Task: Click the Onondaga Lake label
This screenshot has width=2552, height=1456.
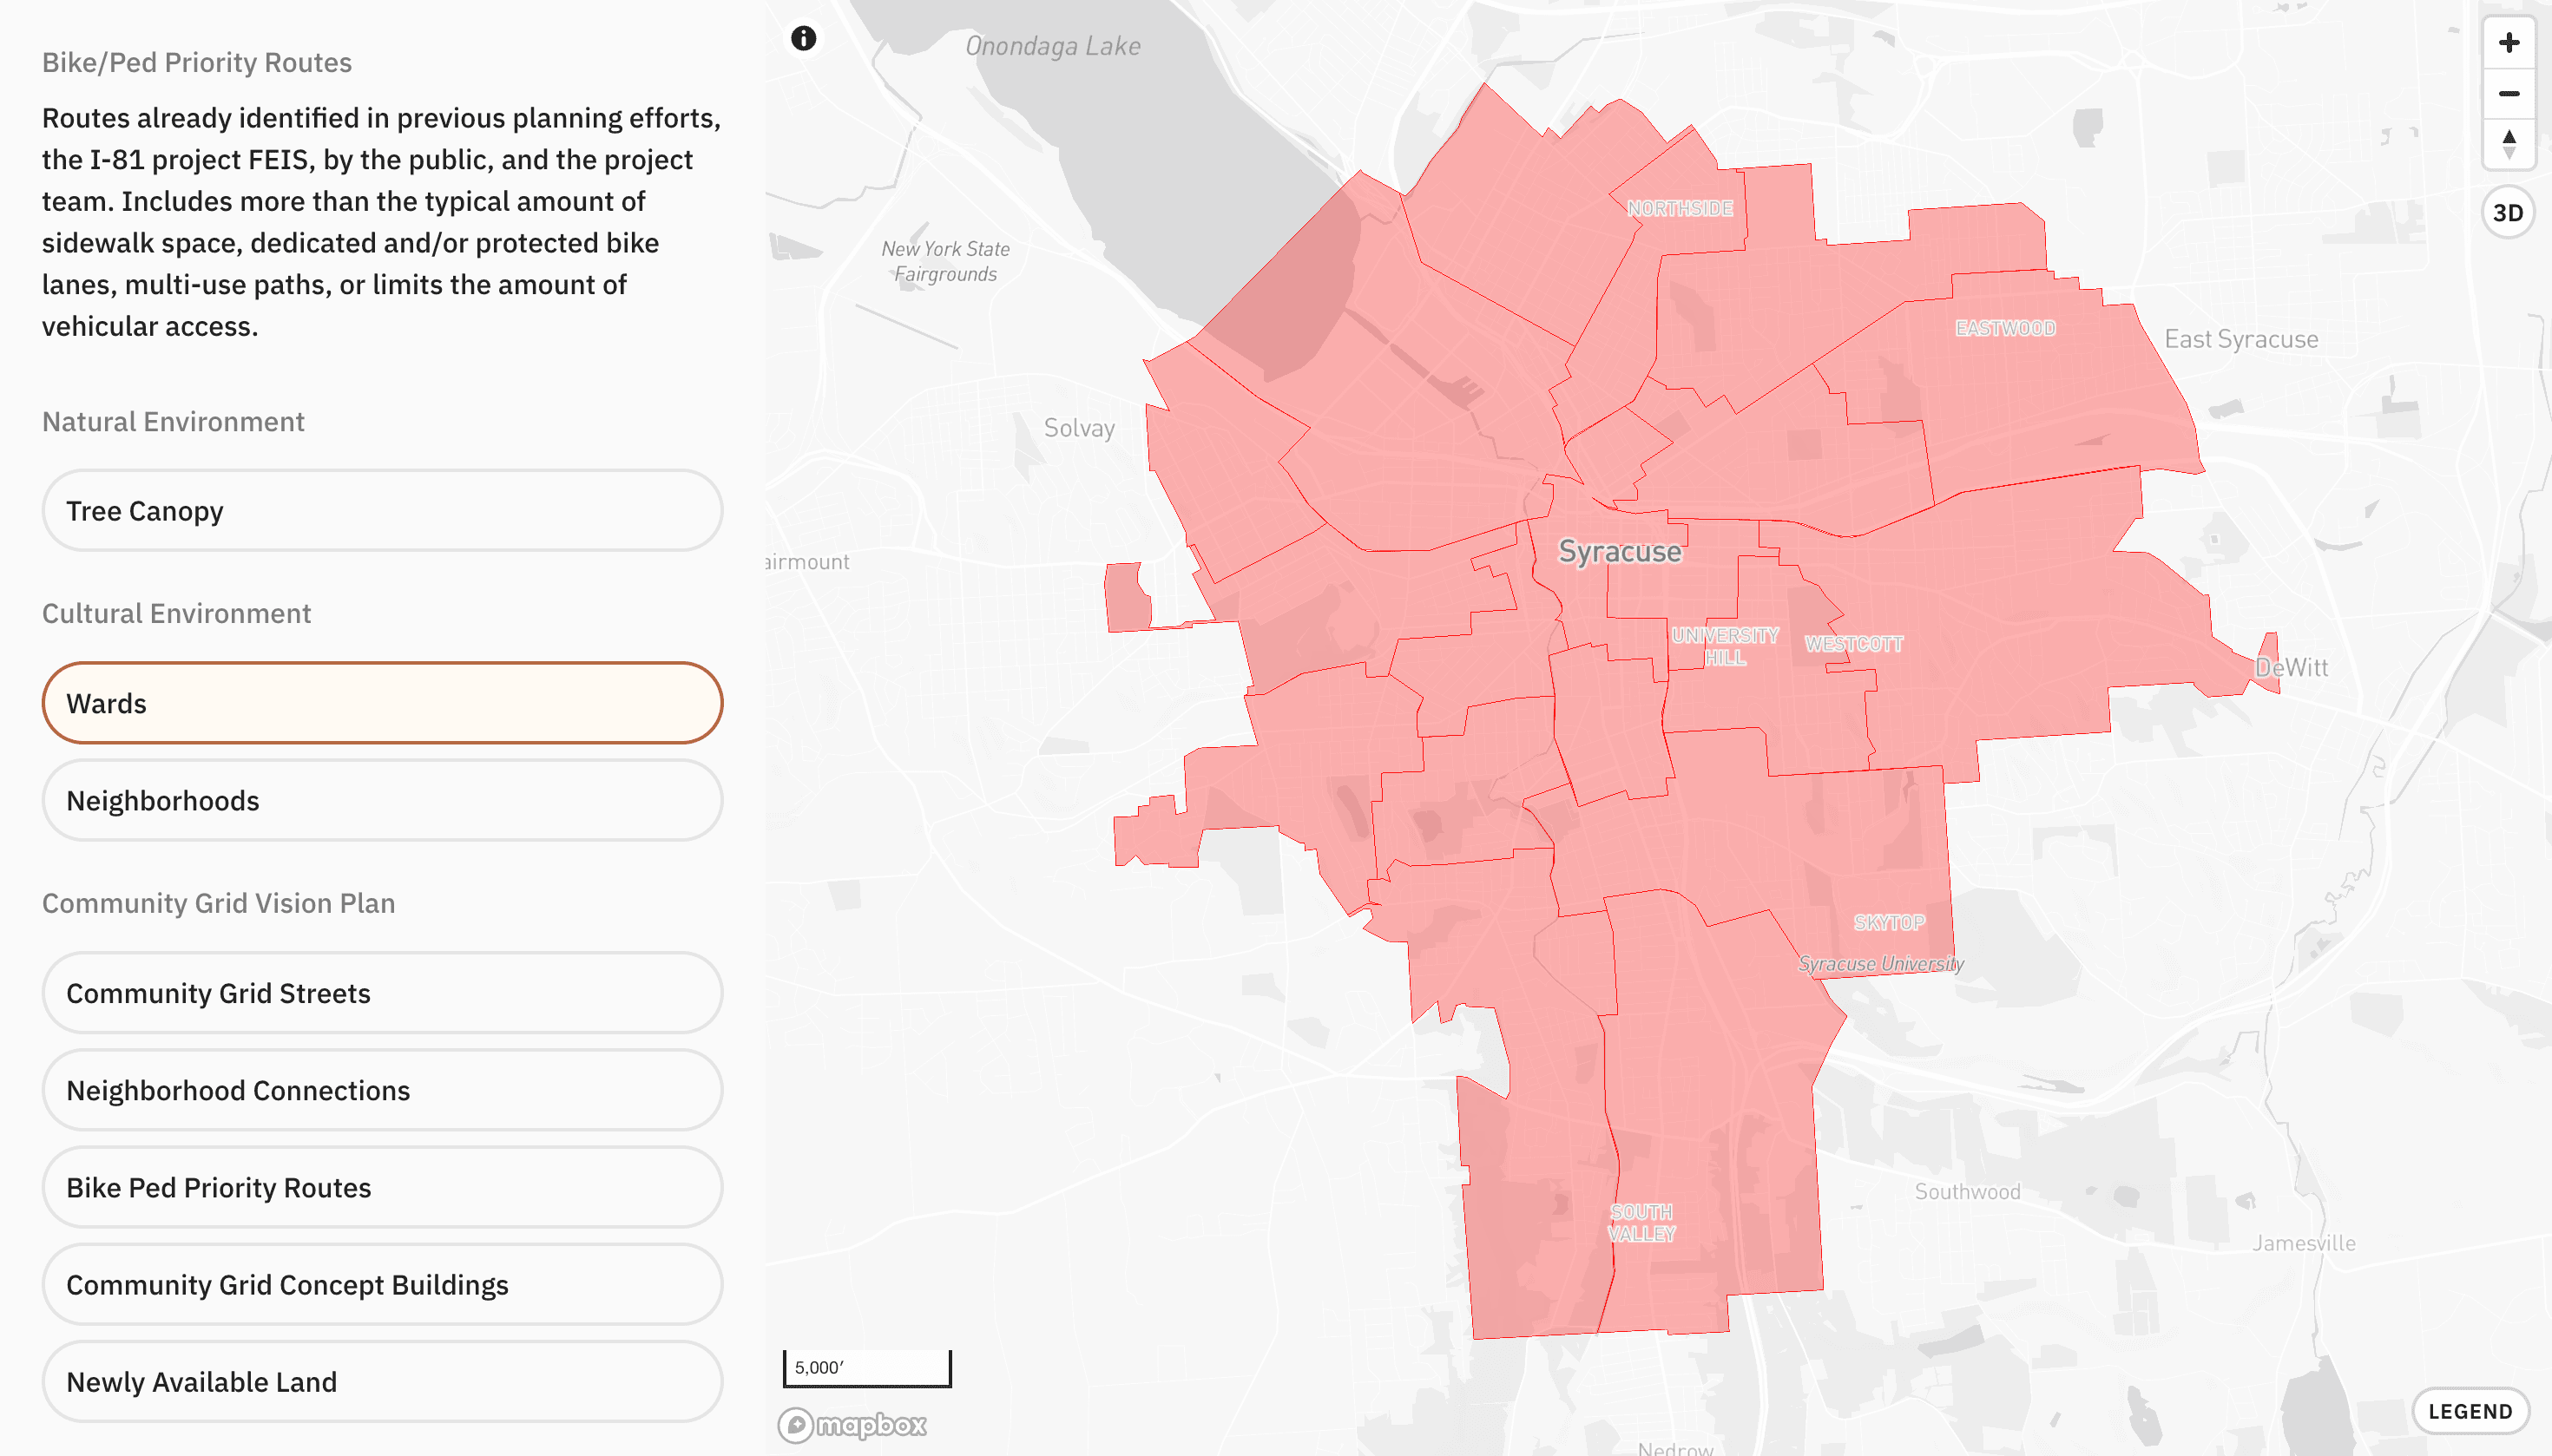Action: (x=1052, y=46)
